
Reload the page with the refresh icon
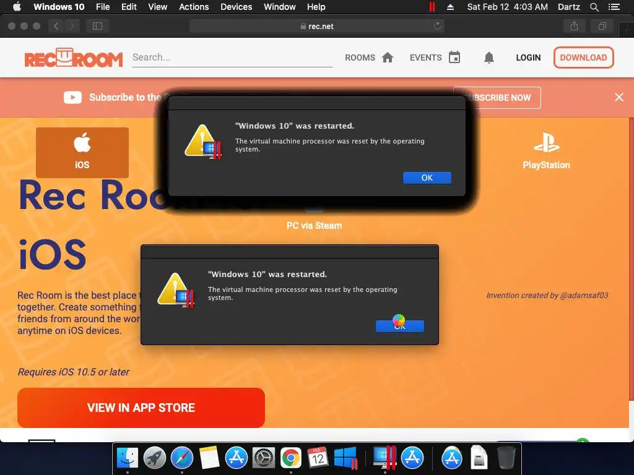[437, 26]
